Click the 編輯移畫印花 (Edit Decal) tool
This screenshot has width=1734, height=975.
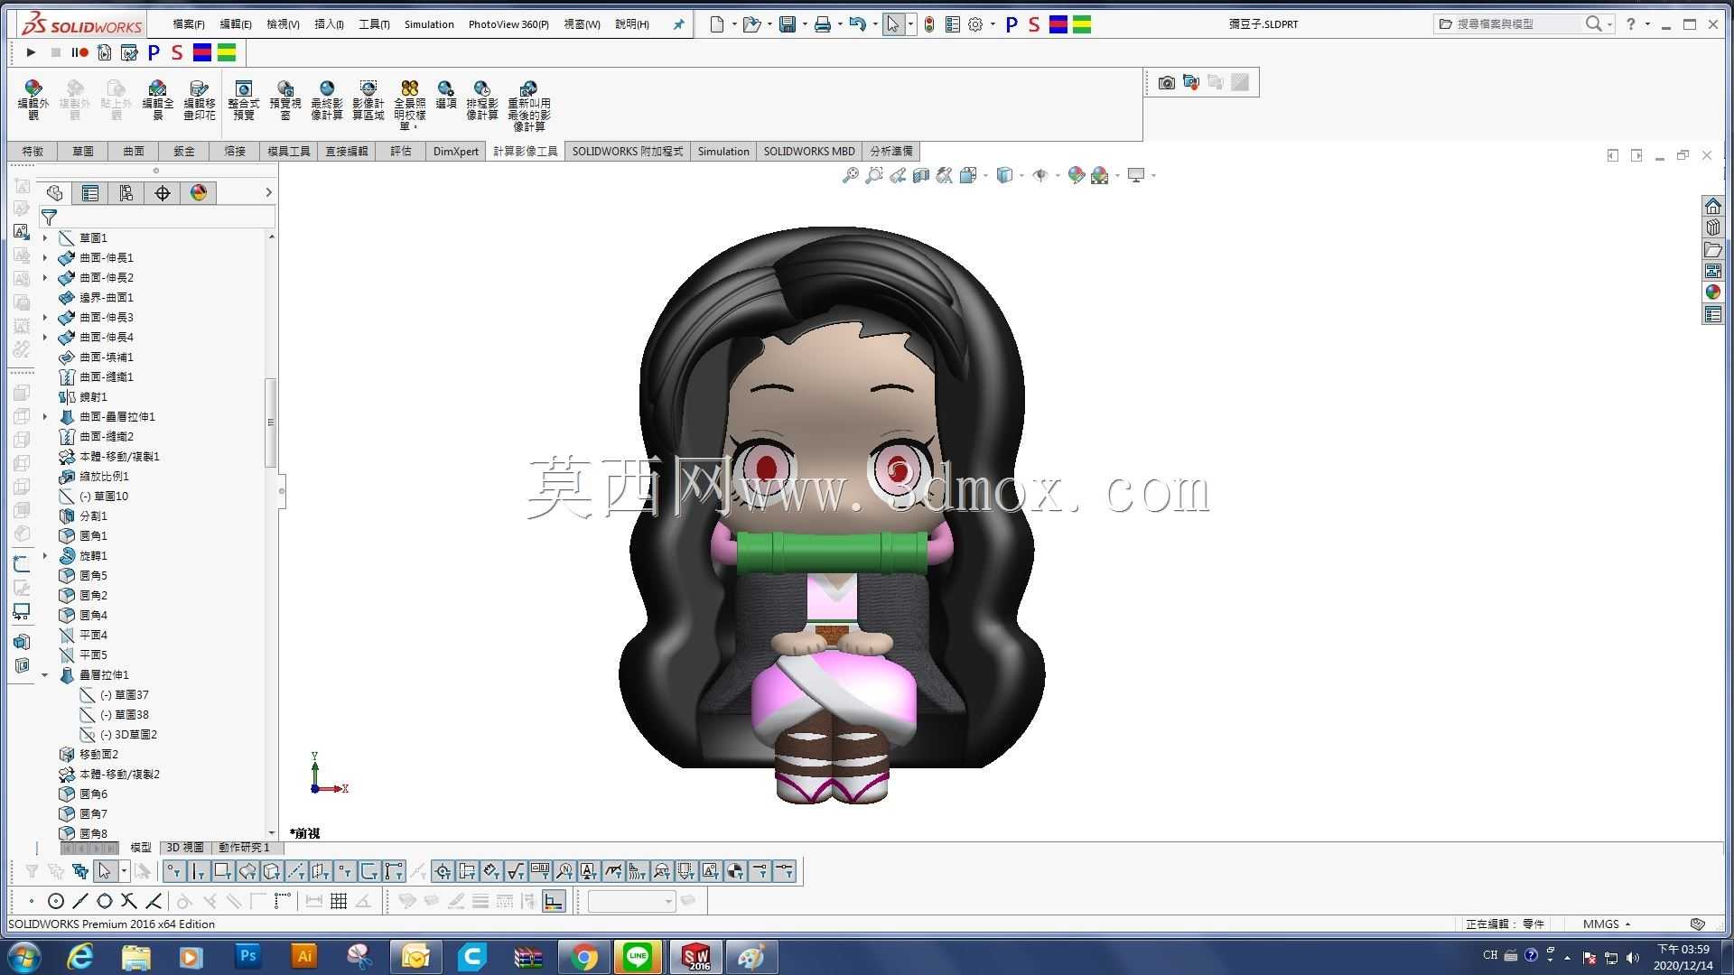[x=200, y=99]
